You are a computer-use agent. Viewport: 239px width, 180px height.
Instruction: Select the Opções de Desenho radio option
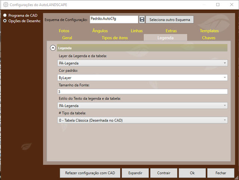[x=5, y=21]
